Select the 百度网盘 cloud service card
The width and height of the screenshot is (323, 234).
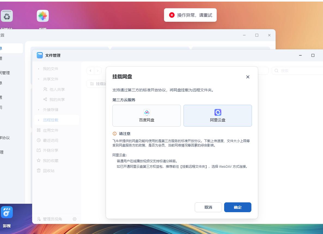[147, 116]
